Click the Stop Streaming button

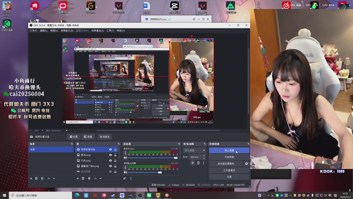click(229, 150)
